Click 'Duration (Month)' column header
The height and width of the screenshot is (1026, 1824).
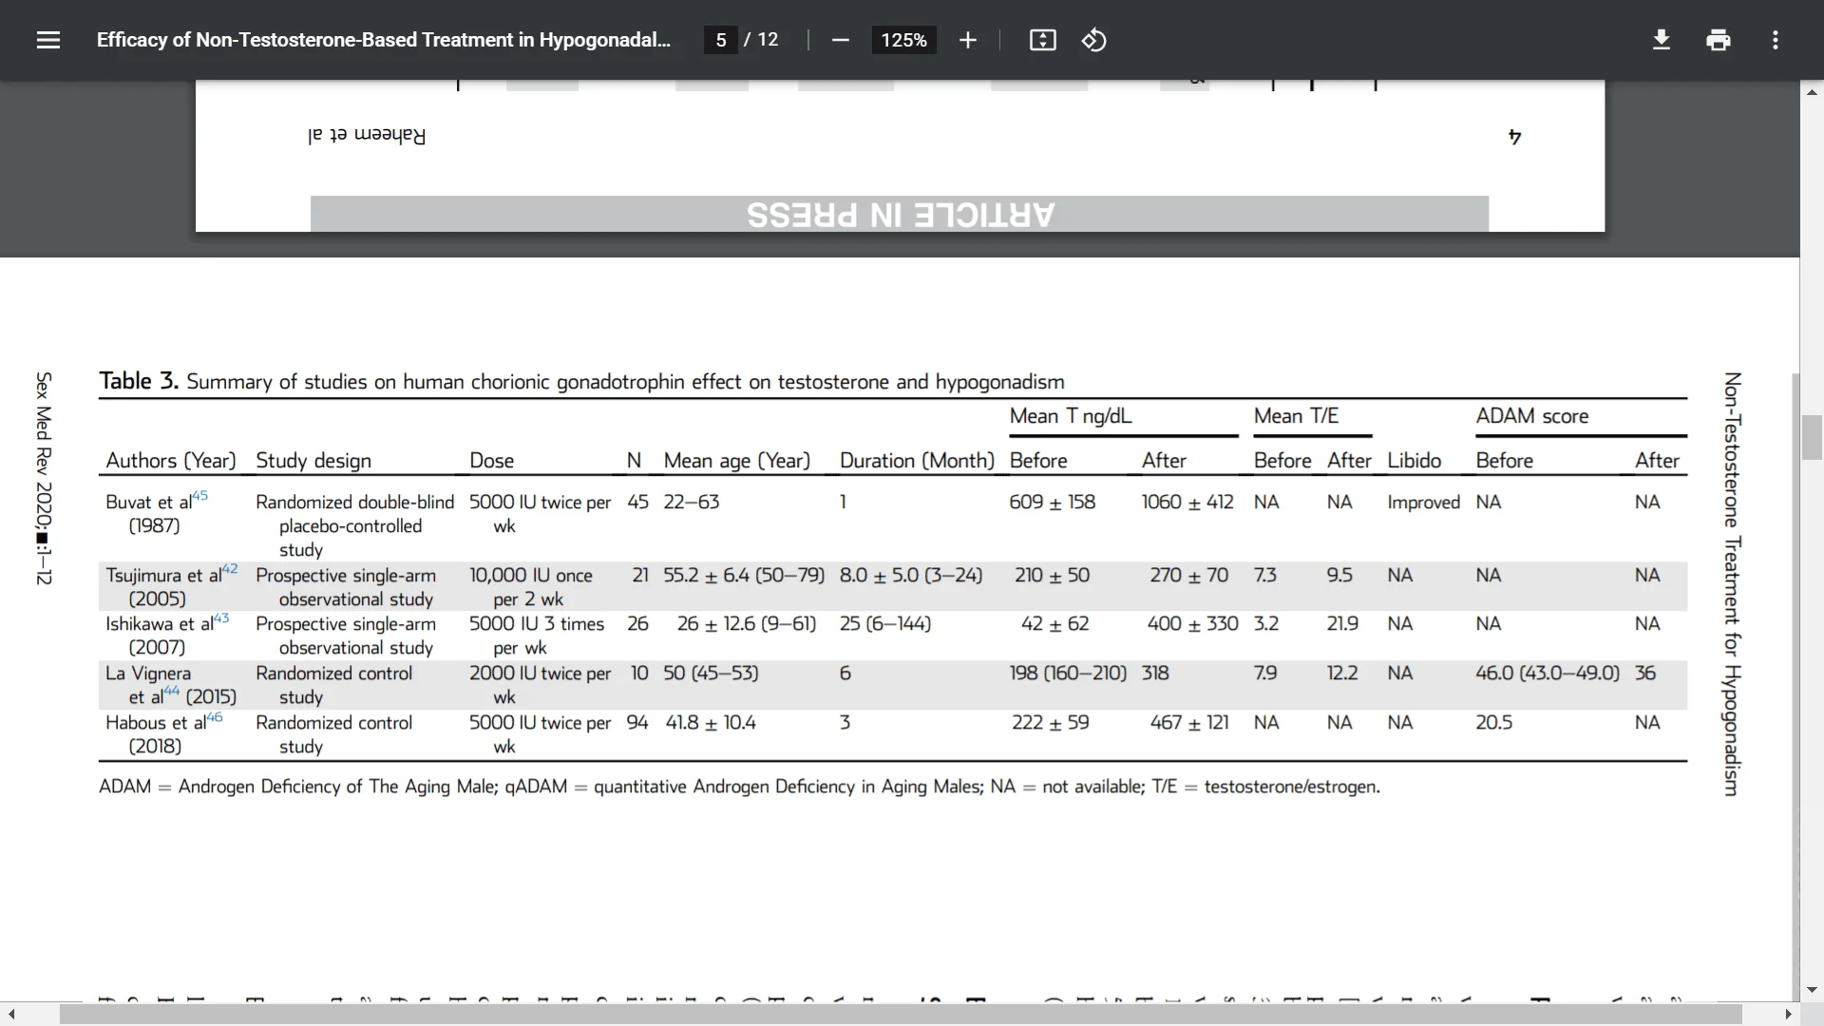point(917,461)
